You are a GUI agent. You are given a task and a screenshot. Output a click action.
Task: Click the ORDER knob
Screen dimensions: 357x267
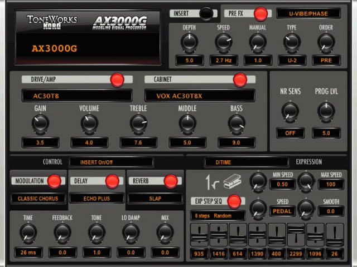326,42
